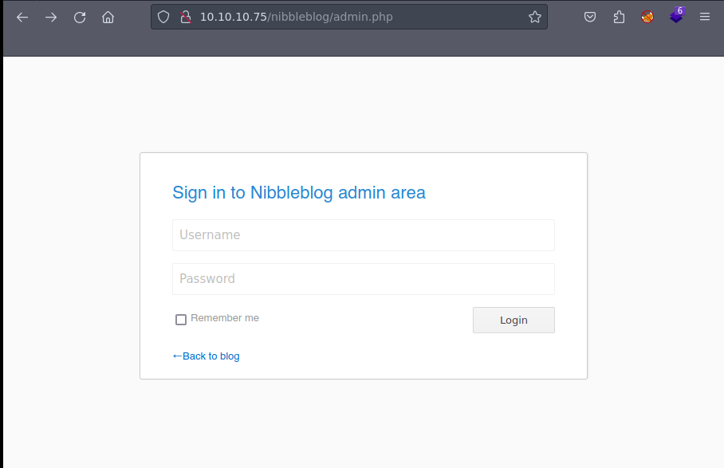Image resolution: width=724 pixels, height=468 pixels.
Task: Open the hamburger application menu
Action: point(705,16)
